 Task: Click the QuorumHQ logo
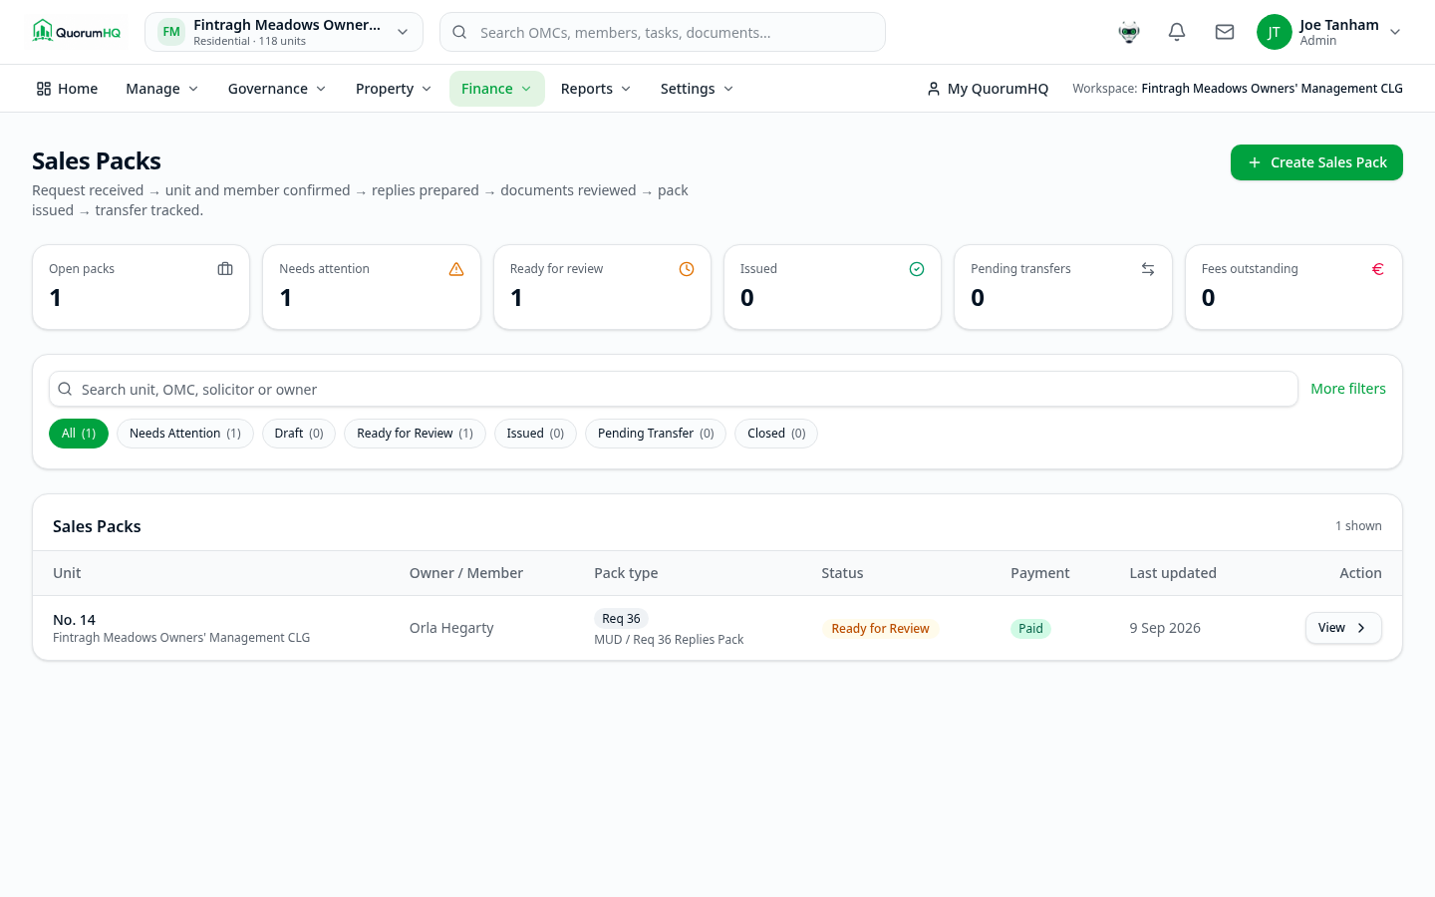[77, 32]
